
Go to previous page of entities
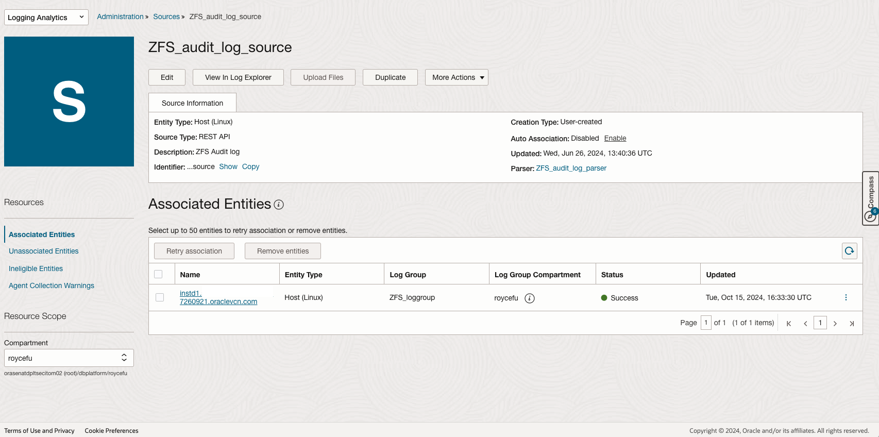pos(805,324)
